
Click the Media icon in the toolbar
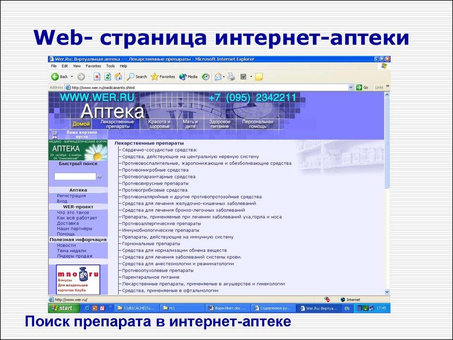tap(182, 76)
